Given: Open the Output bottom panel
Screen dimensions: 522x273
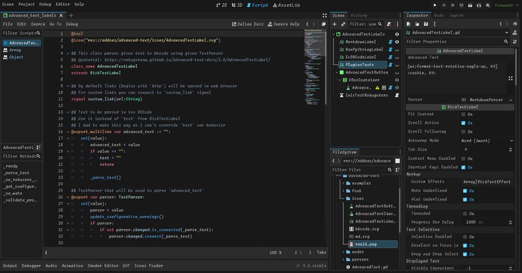Looking at the screenshot, I should point(9,266).
